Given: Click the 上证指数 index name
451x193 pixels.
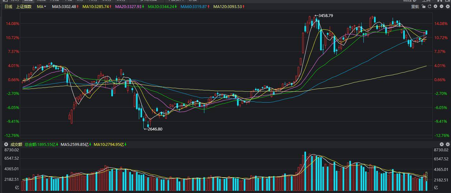Looking at the screenshot, I should [x=24, y=6].
